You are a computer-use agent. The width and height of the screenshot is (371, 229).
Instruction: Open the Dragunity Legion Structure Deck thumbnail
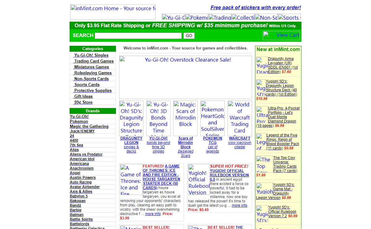(x=131, y=118)
